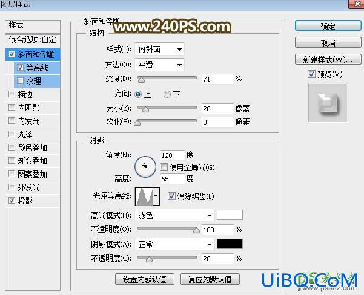
Task: Open the 描边 settings entry
Action: [x=25, y=94]
